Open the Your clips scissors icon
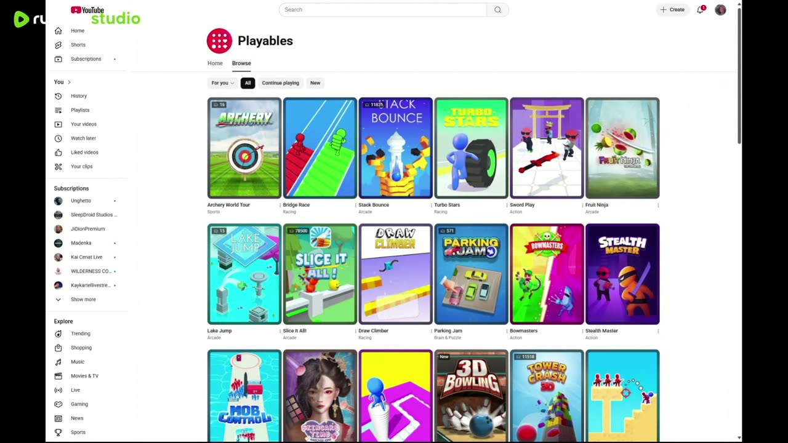Image resolution: width=788 pixels, height=443 pixels. [x=58, y=167]
